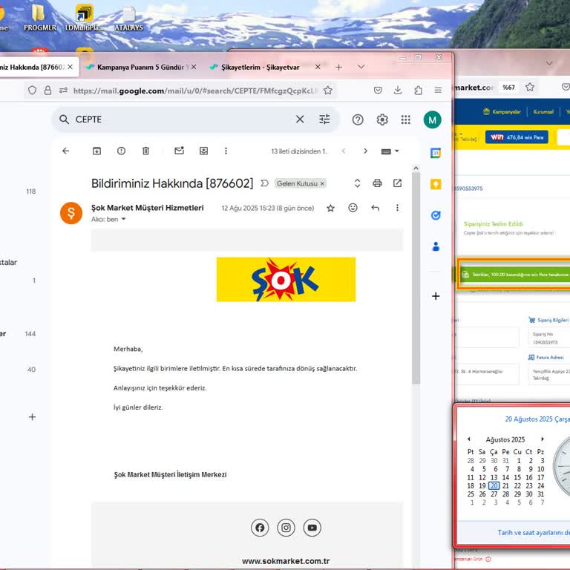Click the Firefox address bar URL
The height and width of the screenshot is (570, 570).
tap(196, 91)
